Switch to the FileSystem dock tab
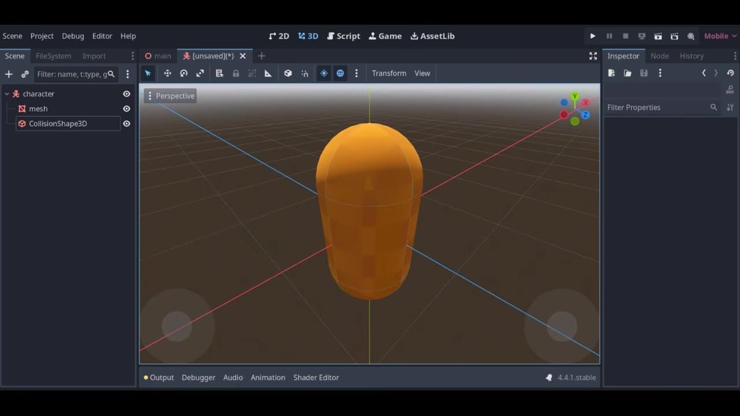740x416 pixels. click(x=53, y=56)
